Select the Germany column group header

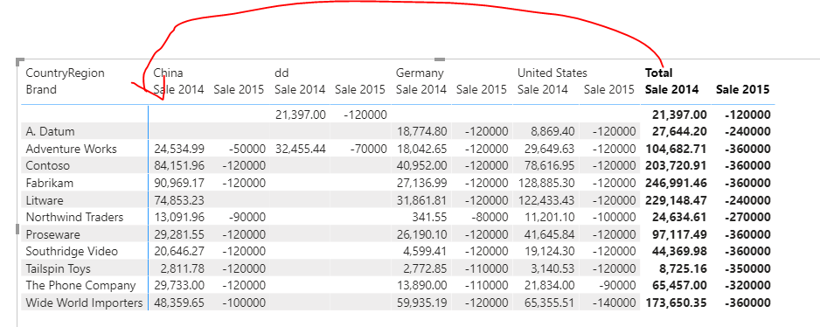pos(420,73)
